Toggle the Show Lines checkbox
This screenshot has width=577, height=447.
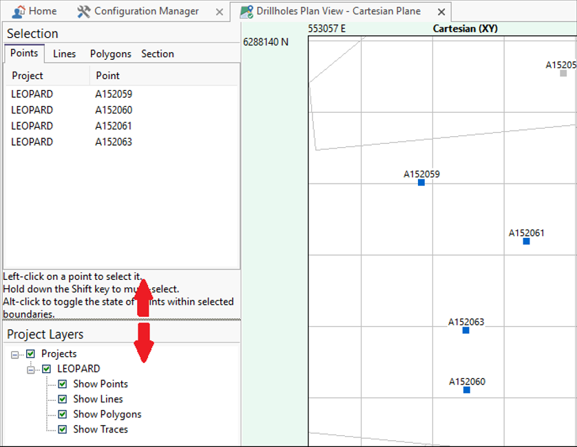pyautogui.click(x=63, y=399)
